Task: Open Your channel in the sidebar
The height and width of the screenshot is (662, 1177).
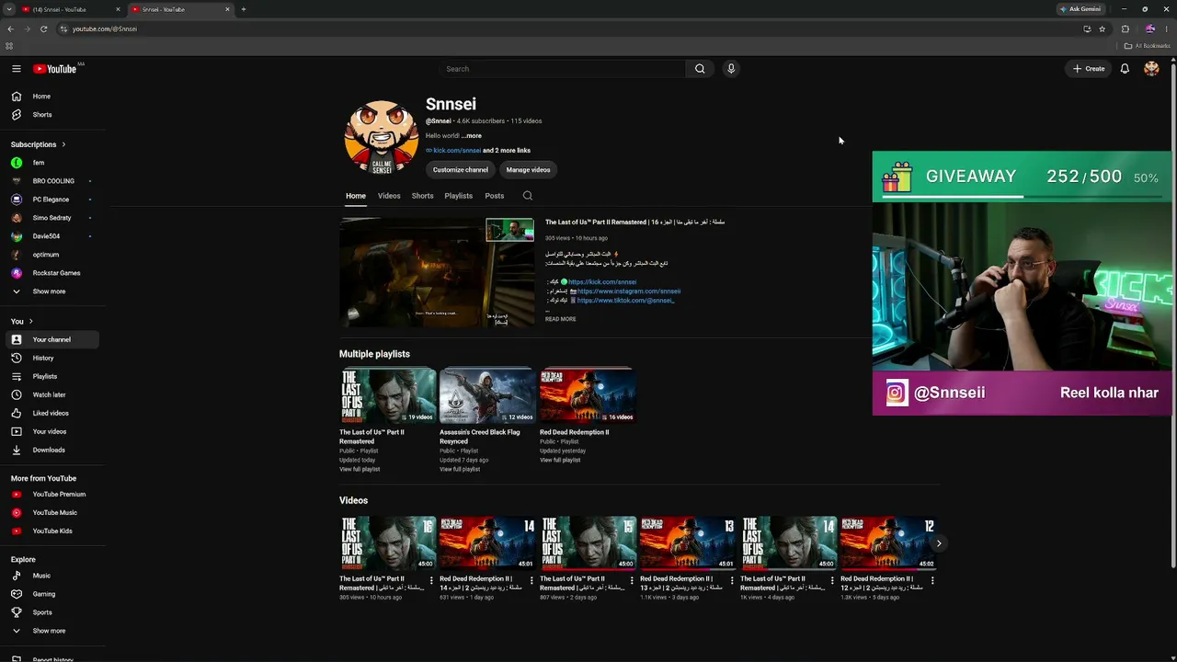Action: [x=51, y=339]
